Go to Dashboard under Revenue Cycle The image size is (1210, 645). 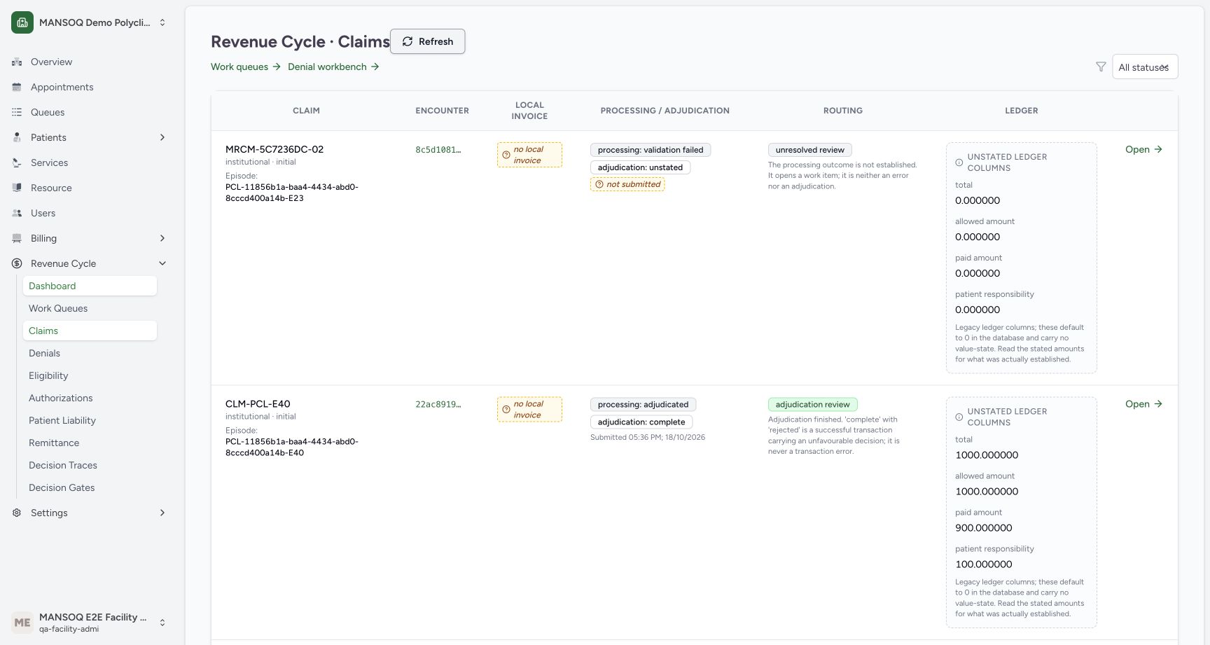point(90,286)
